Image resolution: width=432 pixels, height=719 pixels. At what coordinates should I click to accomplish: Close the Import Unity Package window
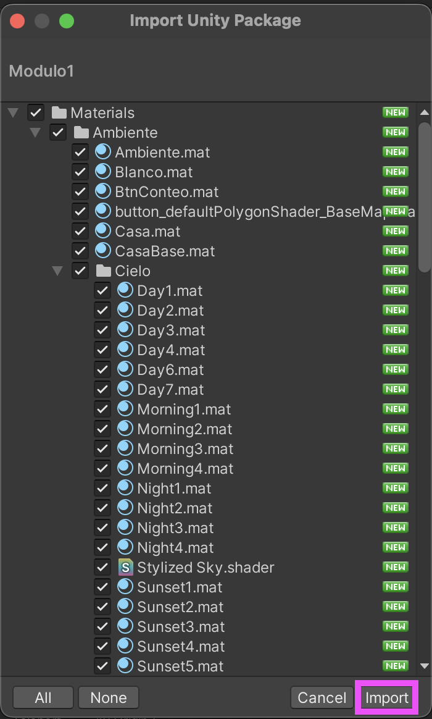[17, 21]
